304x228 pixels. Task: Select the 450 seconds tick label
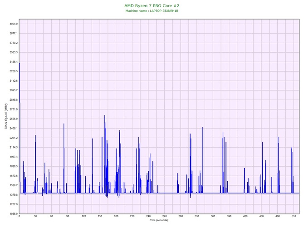point(261,216)
